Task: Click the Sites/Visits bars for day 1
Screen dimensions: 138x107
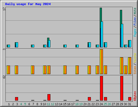Action: 8,70
